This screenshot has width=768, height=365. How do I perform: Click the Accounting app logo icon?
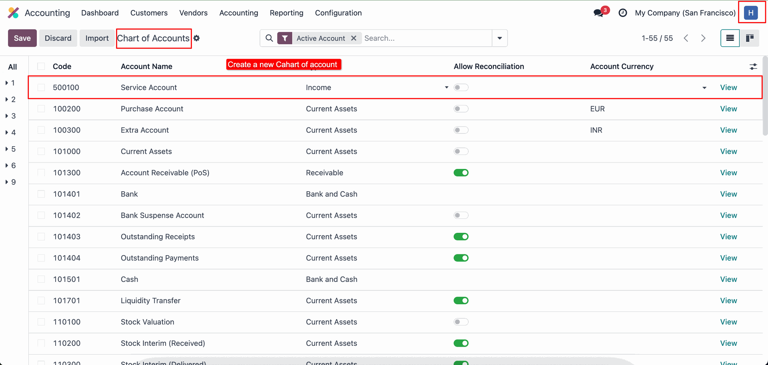13,13
